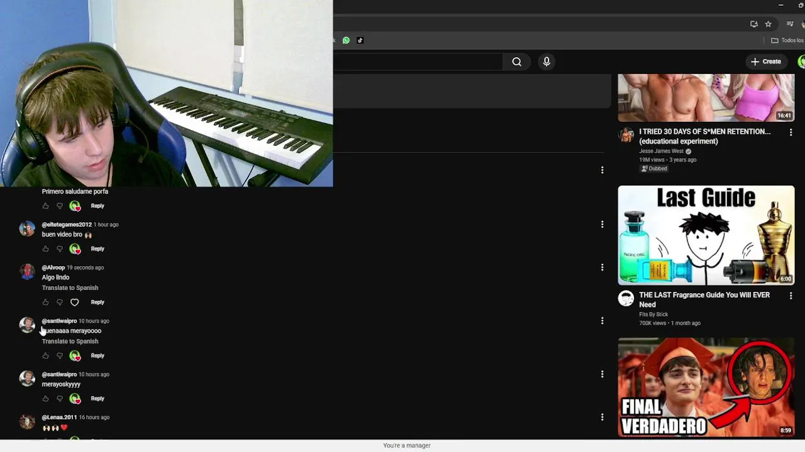
Task: Remove the heart on 'buenaaaa merayoooo' comment
Action: (75, 355)
